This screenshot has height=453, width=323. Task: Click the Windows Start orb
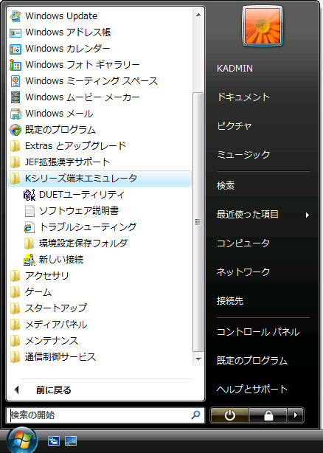point(22,440)
